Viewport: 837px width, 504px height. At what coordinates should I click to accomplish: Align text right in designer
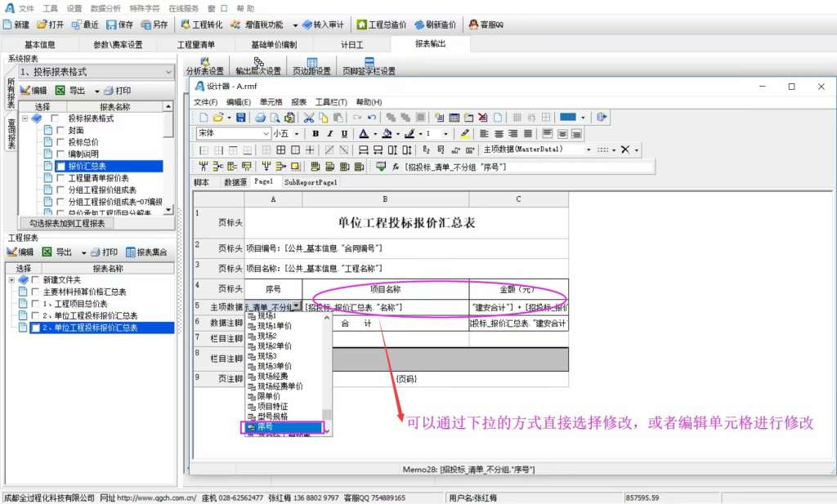coord(513,134)
